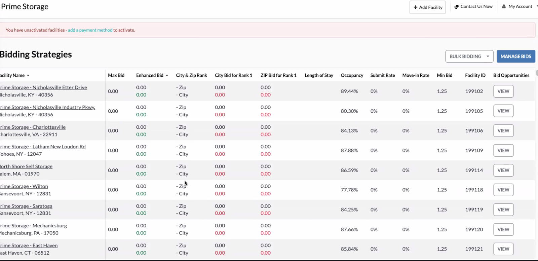View bid opportunities for facility 199118

point(503,190)
